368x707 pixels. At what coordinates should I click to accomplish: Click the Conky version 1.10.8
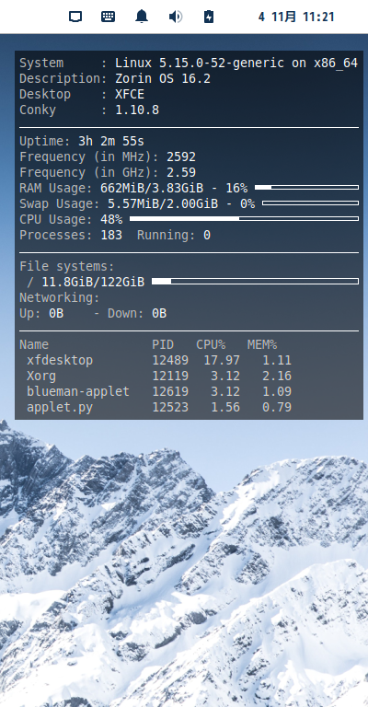(x=137, y=110)
